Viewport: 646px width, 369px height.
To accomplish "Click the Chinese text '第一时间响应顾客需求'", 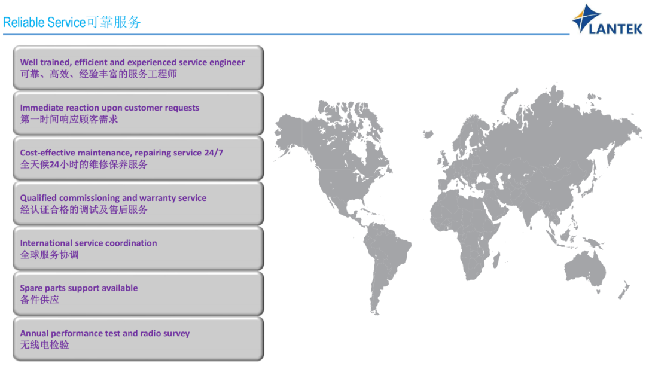I will tap(69, 120).
